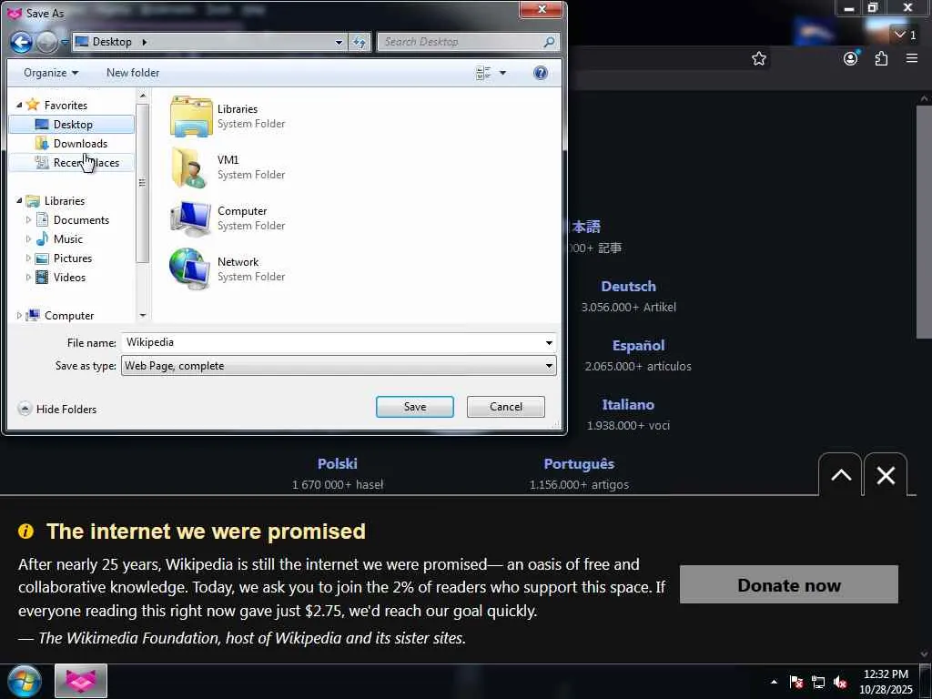Select the Network system folder icon
The image size is (932, 699).
pyautogui.click(x=191, y=268)
